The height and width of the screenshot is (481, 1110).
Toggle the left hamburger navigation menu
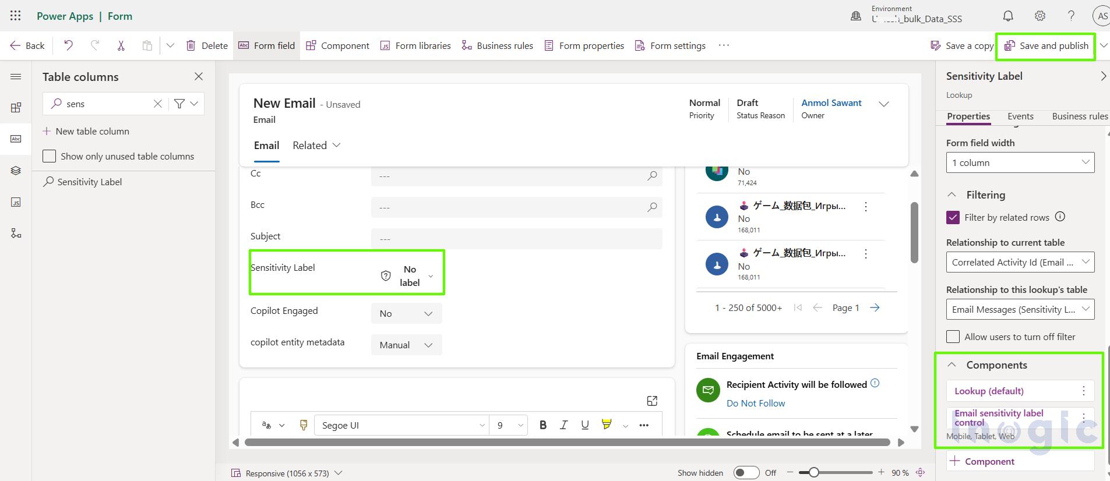[x=16, y=76]
